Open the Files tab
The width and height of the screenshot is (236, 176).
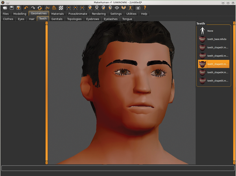pos(6,14)
